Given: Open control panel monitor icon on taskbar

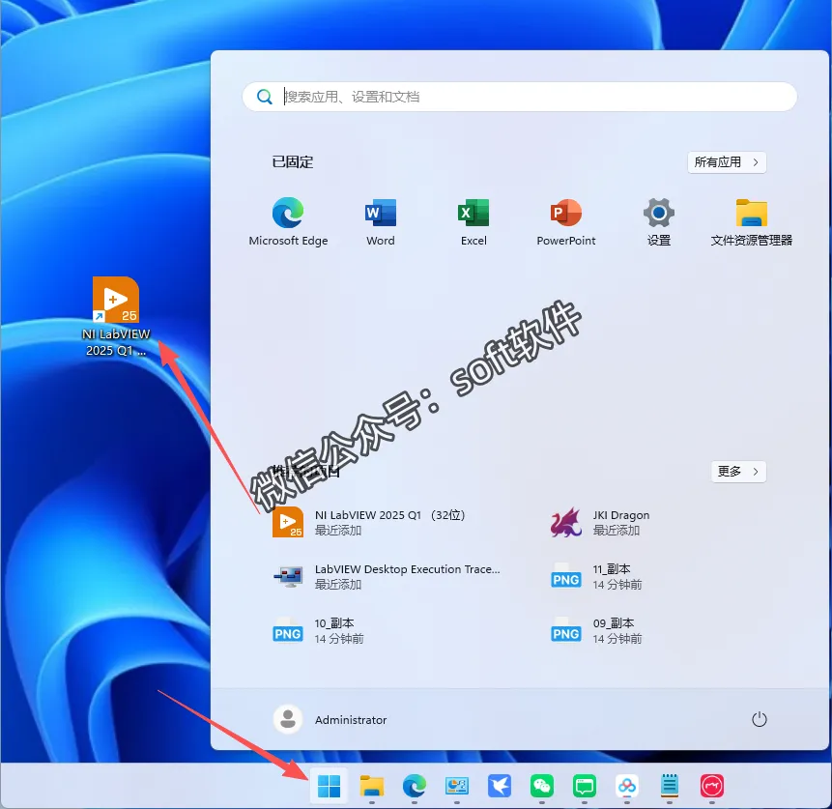Looking at the screenshot, I should point(457,786).
